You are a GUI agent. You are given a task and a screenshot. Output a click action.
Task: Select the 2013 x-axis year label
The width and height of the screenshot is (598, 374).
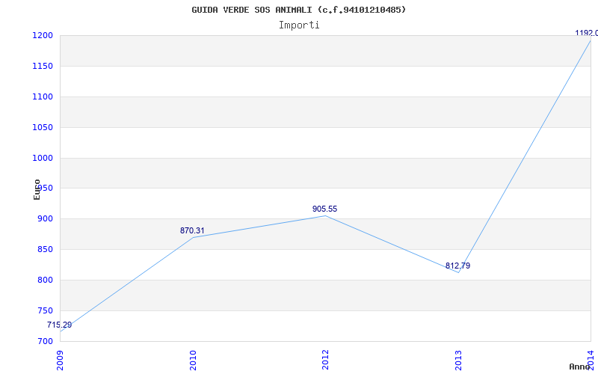(458, 361)
